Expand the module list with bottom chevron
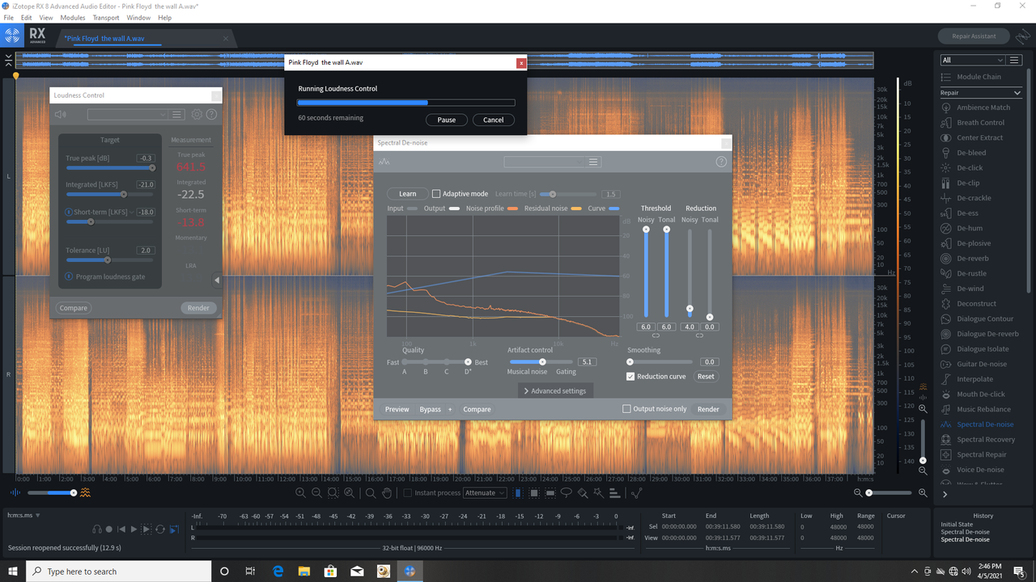Screen dimensions: 1036x582 pyautogui.click(x=945, y=494)
